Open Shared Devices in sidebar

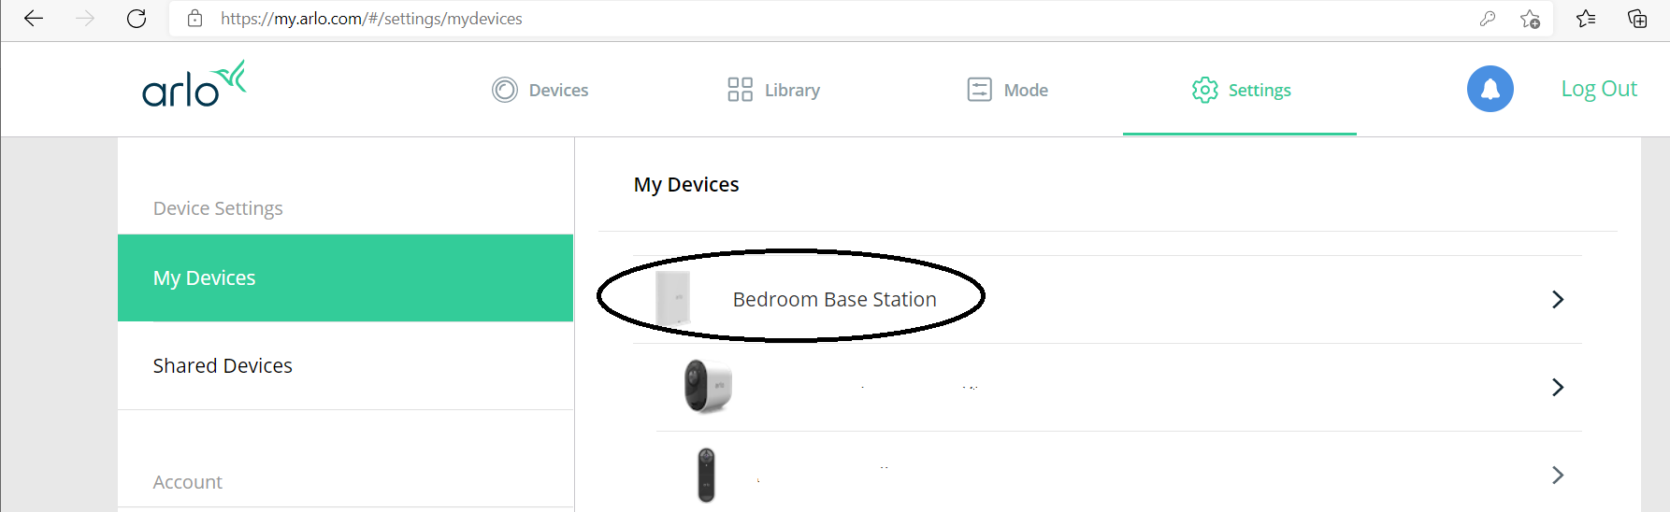tap(345, 365)
